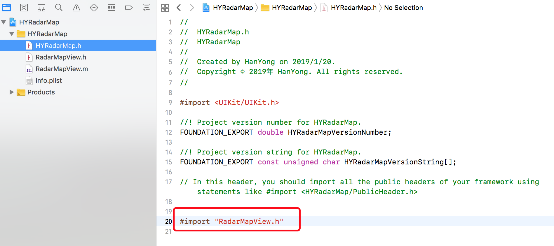Open the Test navigator diamond icon

click(94, 8)
